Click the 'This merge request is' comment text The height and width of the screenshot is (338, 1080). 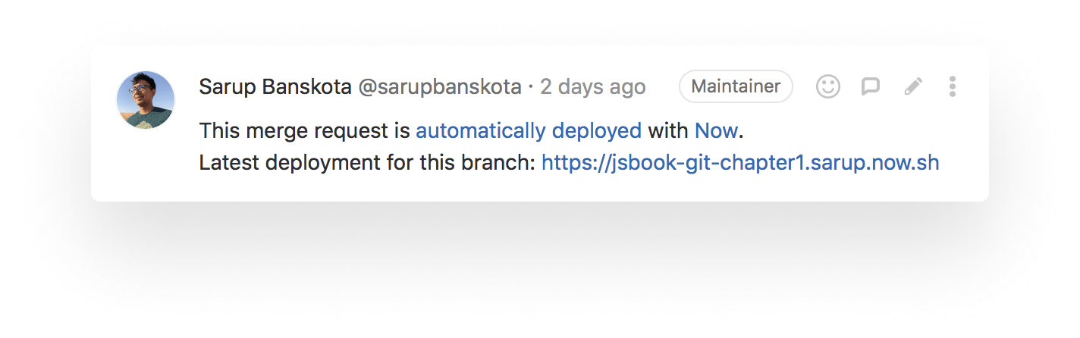click(304, 131)
